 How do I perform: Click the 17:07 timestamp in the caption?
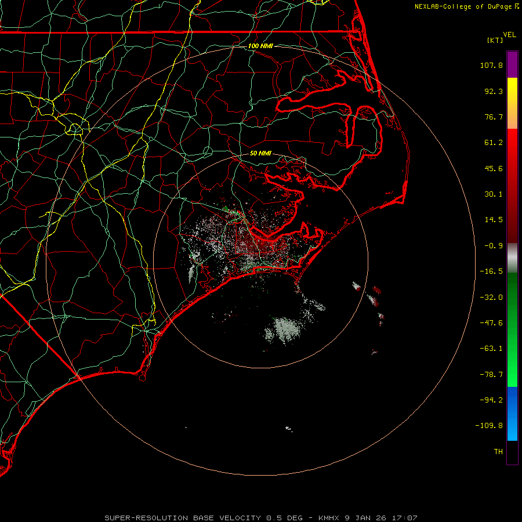404,518
